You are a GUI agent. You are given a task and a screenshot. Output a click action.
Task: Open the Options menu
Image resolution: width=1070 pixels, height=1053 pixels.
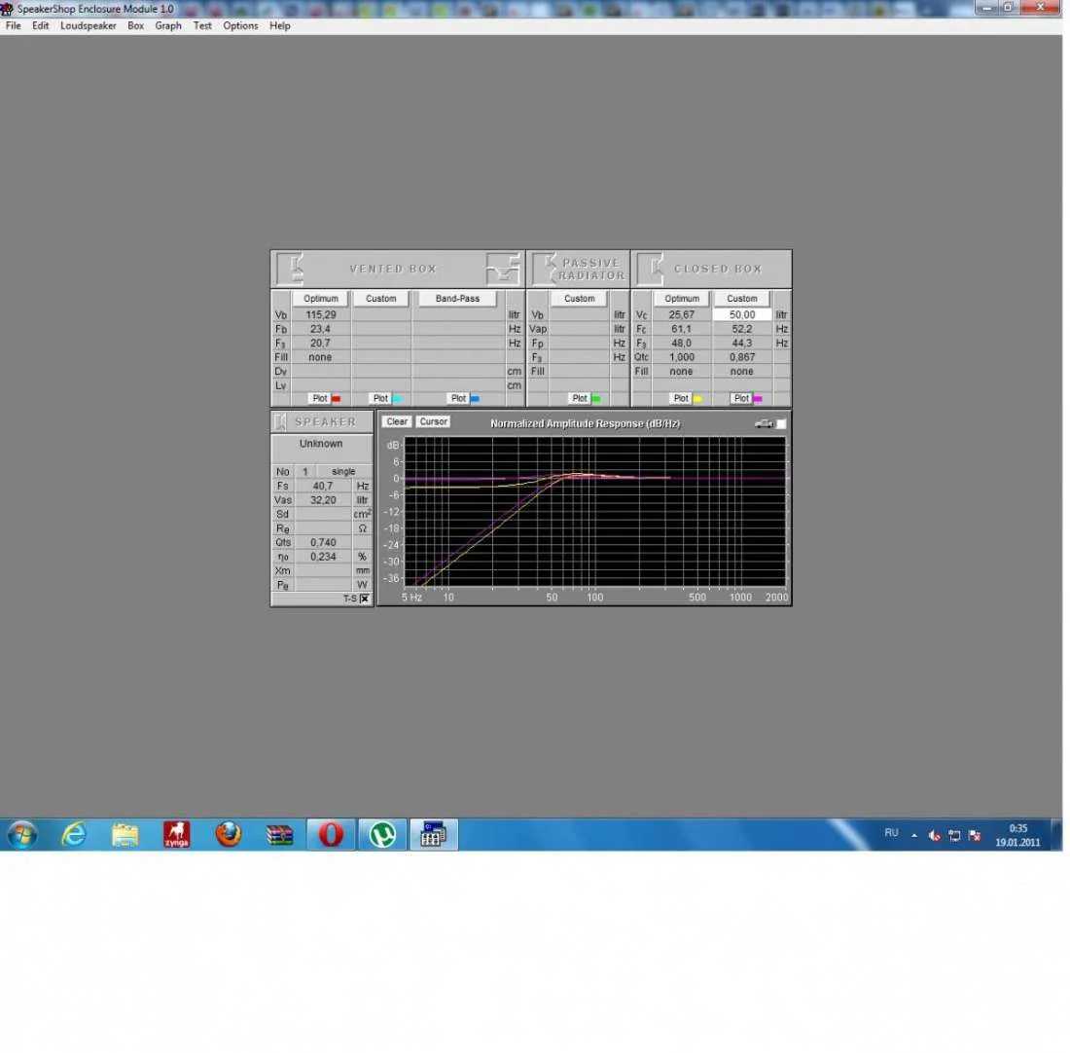[240, 25]
